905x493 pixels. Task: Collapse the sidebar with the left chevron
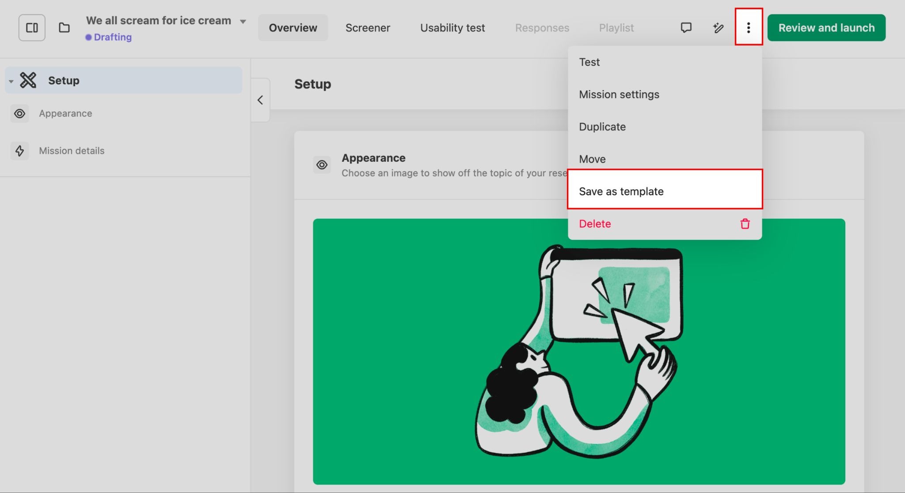point(260,100)
